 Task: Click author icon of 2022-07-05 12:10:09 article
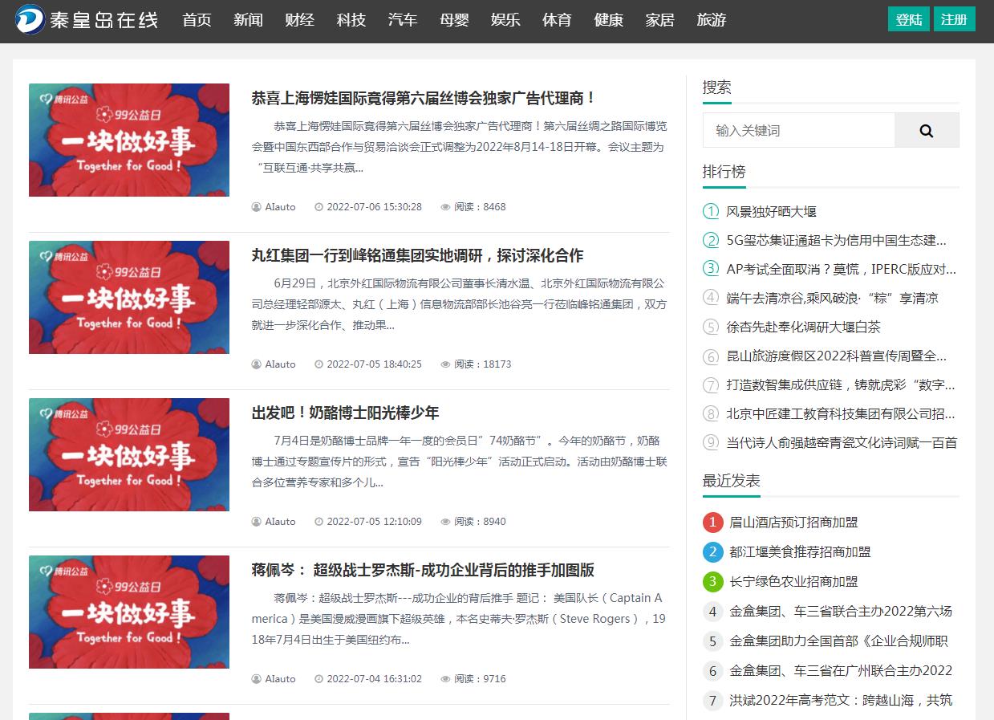(257, 522)
